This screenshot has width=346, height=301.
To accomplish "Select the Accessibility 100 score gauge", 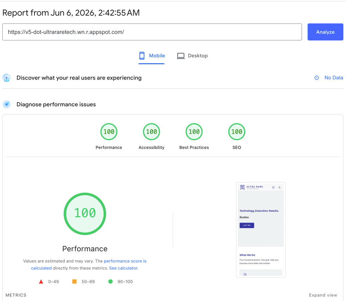I will 151,132.
